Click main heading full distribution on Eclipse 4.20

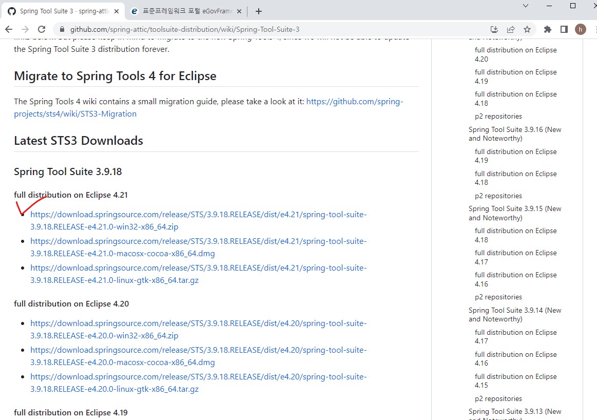coord(71,304)
